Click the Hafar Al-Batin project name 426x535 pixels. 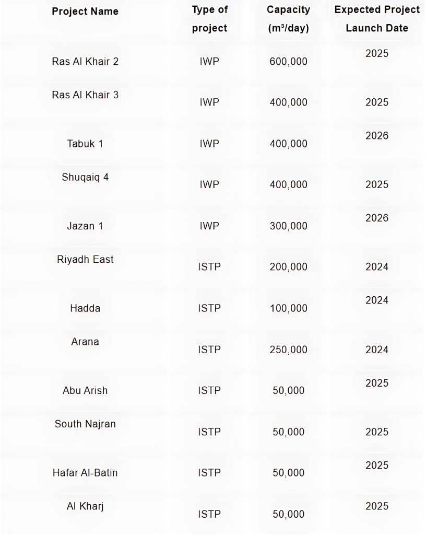click(85, 473)
